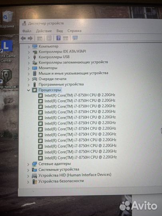This screenshot has width=162, height=216.
Task: Click the Процессоры chip icon
Action: click(34, 90)
